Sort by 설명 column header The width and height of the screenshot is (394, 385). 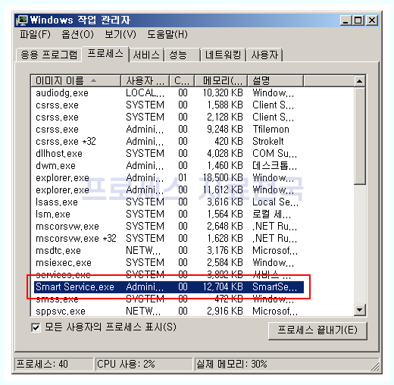[x=275, y=81]
